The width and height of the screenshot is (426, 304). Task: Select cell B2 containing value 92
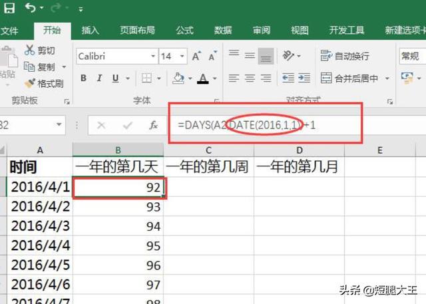[118, 188]
